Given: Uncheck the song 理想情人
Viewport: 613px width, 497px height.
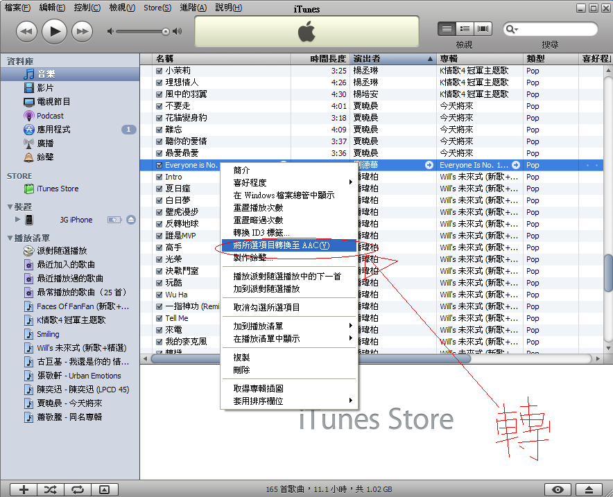Looking at the screenshot, I should 159,82.
